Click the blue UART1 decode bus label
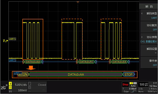Viewport: 158px width, 94px height. pos(12,60)
